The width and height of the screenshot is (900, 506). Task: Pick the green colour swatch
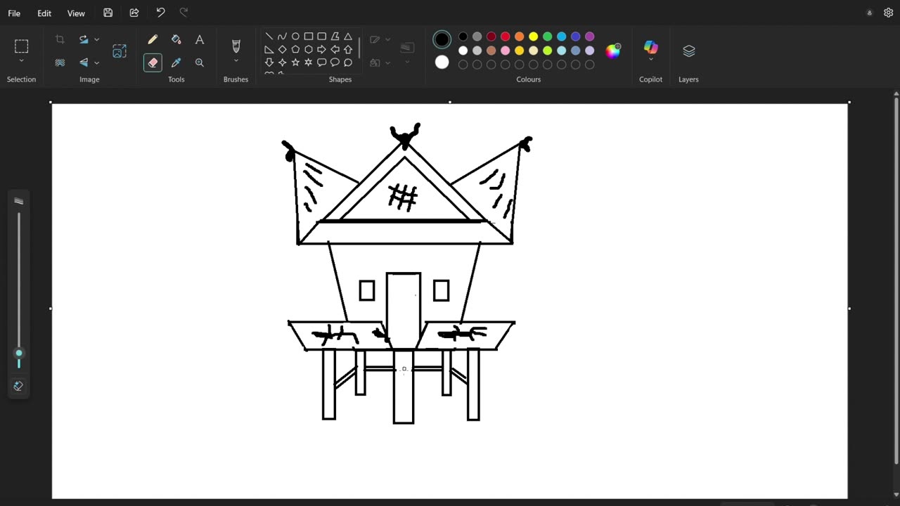click(548, 37)
